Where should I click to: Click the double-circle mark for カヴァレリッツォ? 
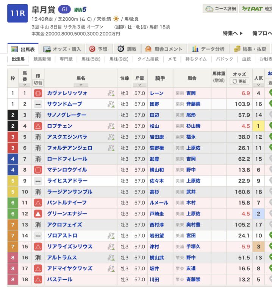[38, 93]
